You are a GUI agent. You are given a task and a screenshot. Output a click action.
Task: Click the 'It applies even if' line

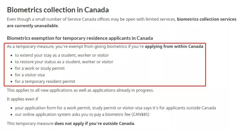pos(22,99)
